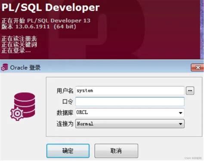Click the ORCL text in 数据库 box
Screen dimensions: 204x161
[82, 112]
